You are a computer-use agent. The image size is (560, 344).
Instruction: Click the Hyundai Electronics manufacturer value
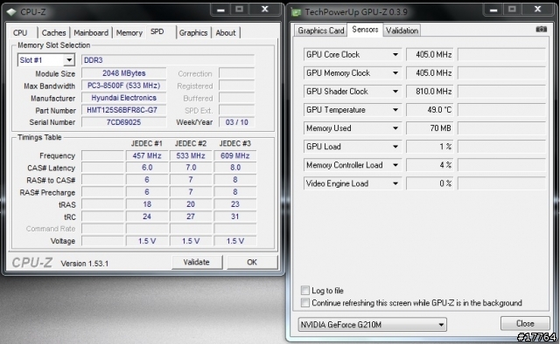pos(124,98)
